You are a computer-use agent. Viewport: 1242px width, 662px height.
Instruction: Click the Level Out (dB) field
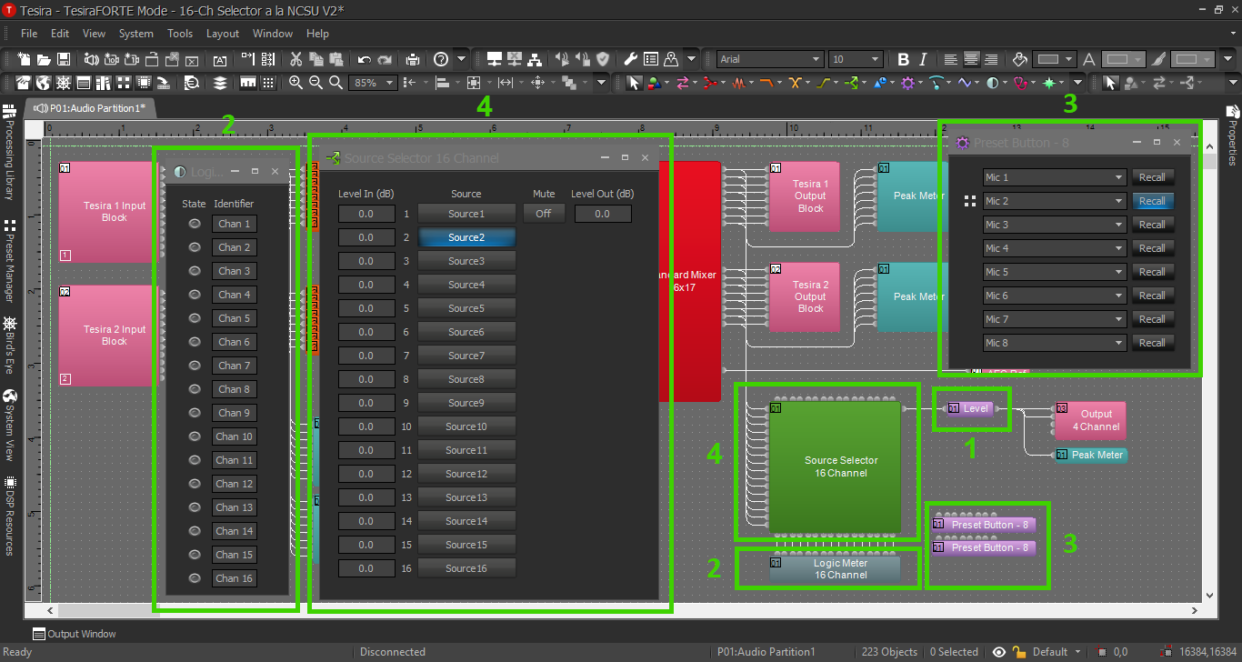click(603, 214)
